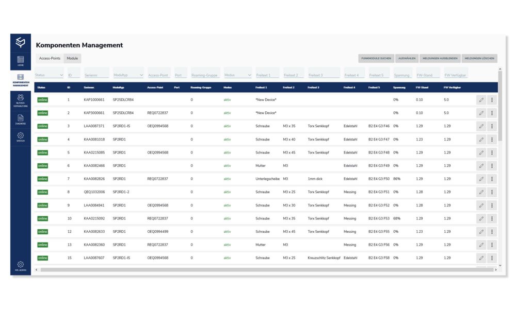This screenshot has width=516, height=309.
Task: Click the access point OEQ0994499
Action: (x=157, y=232)
